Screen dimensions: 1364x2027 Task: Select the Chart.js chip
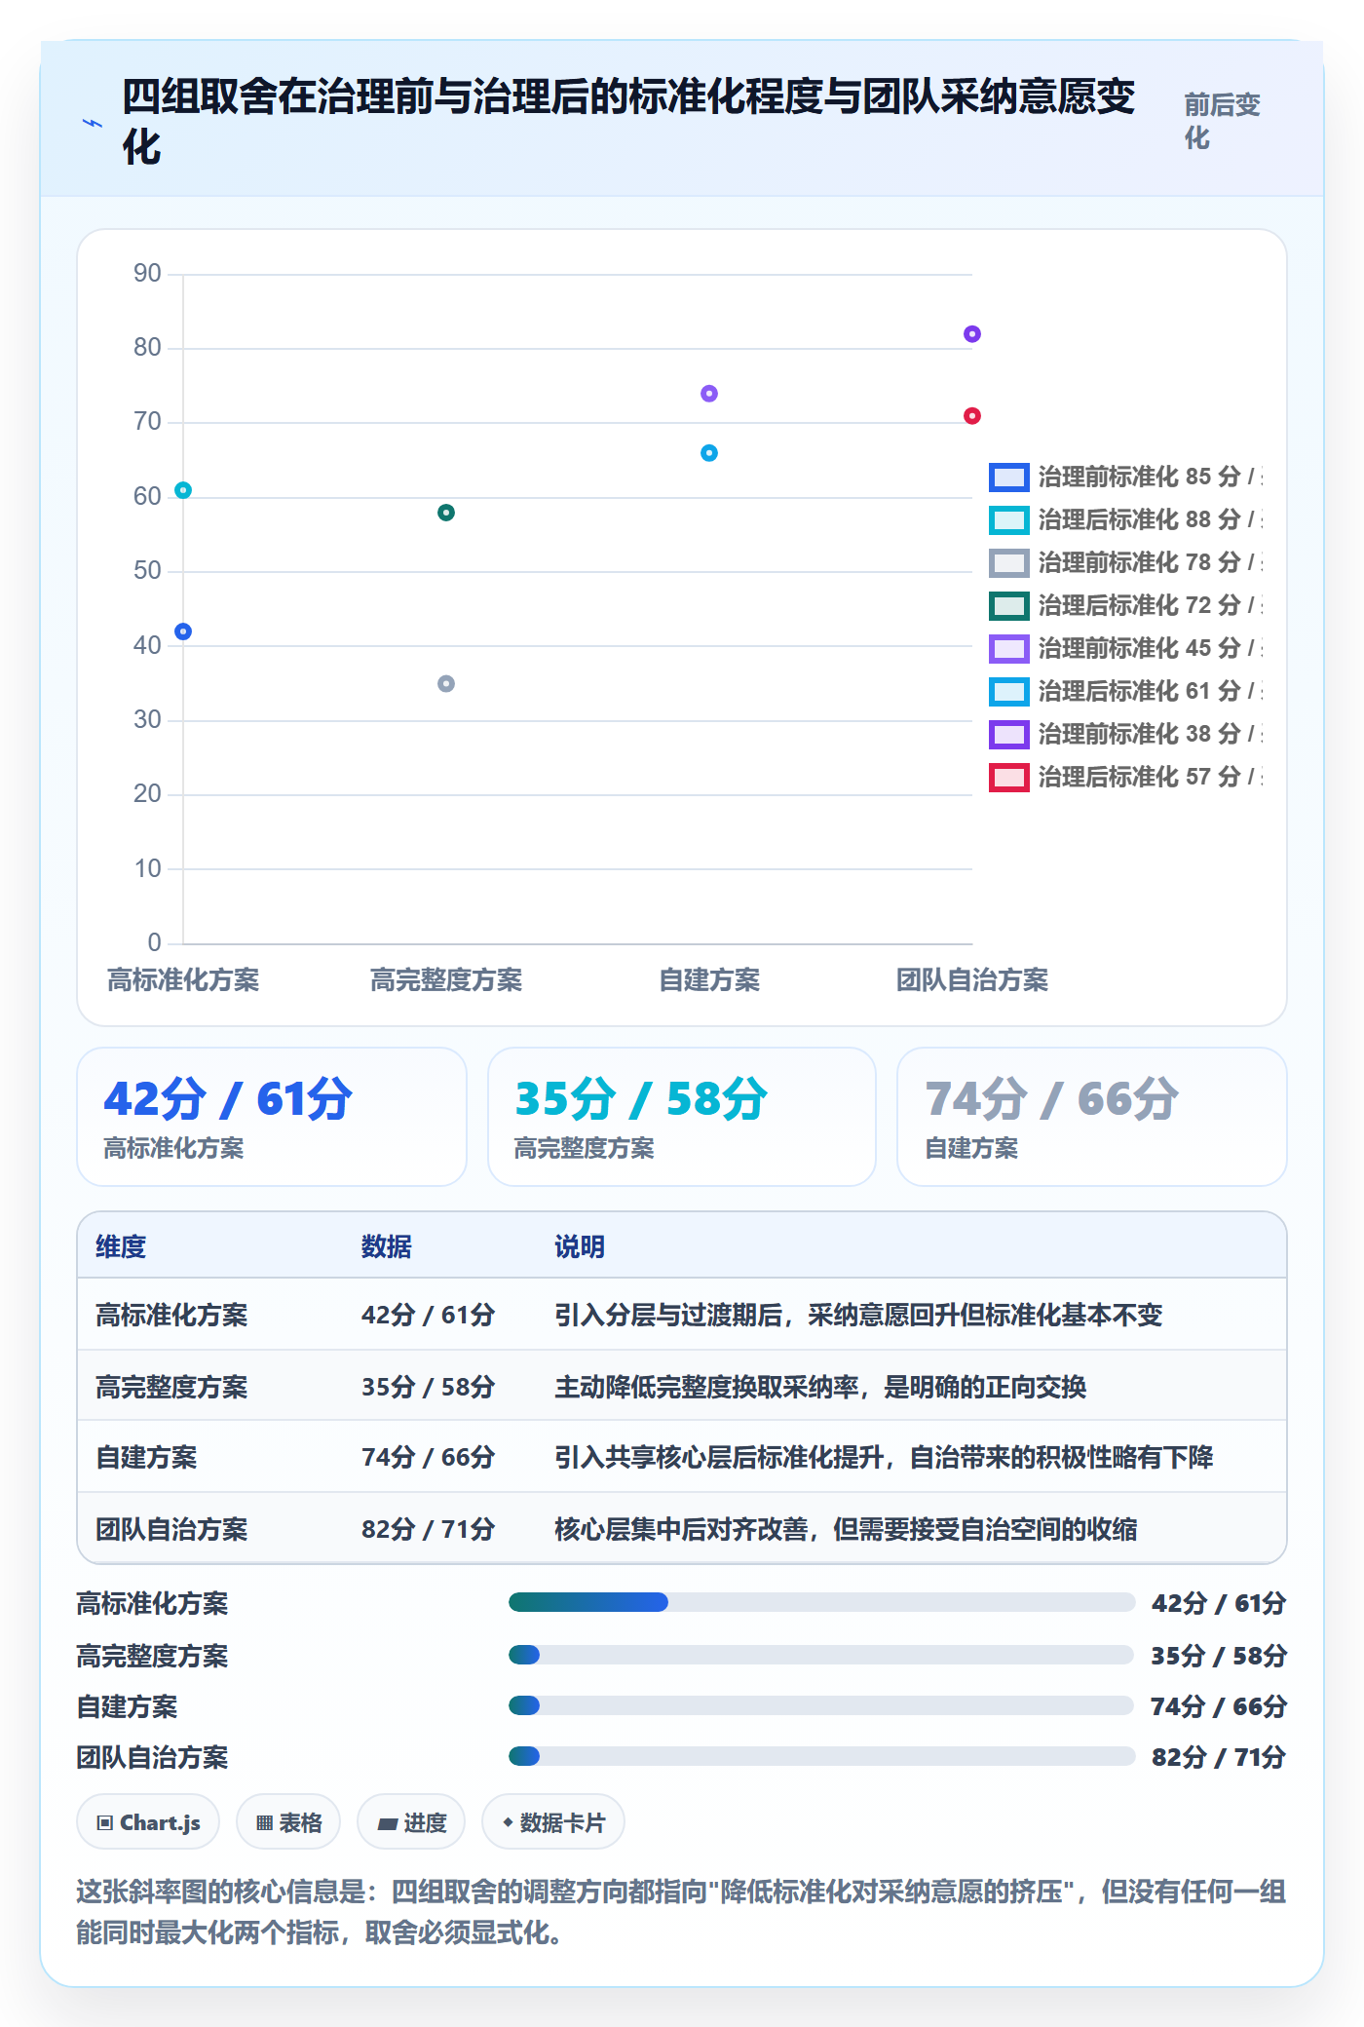pyautogui.click(x=148, y=1822)
